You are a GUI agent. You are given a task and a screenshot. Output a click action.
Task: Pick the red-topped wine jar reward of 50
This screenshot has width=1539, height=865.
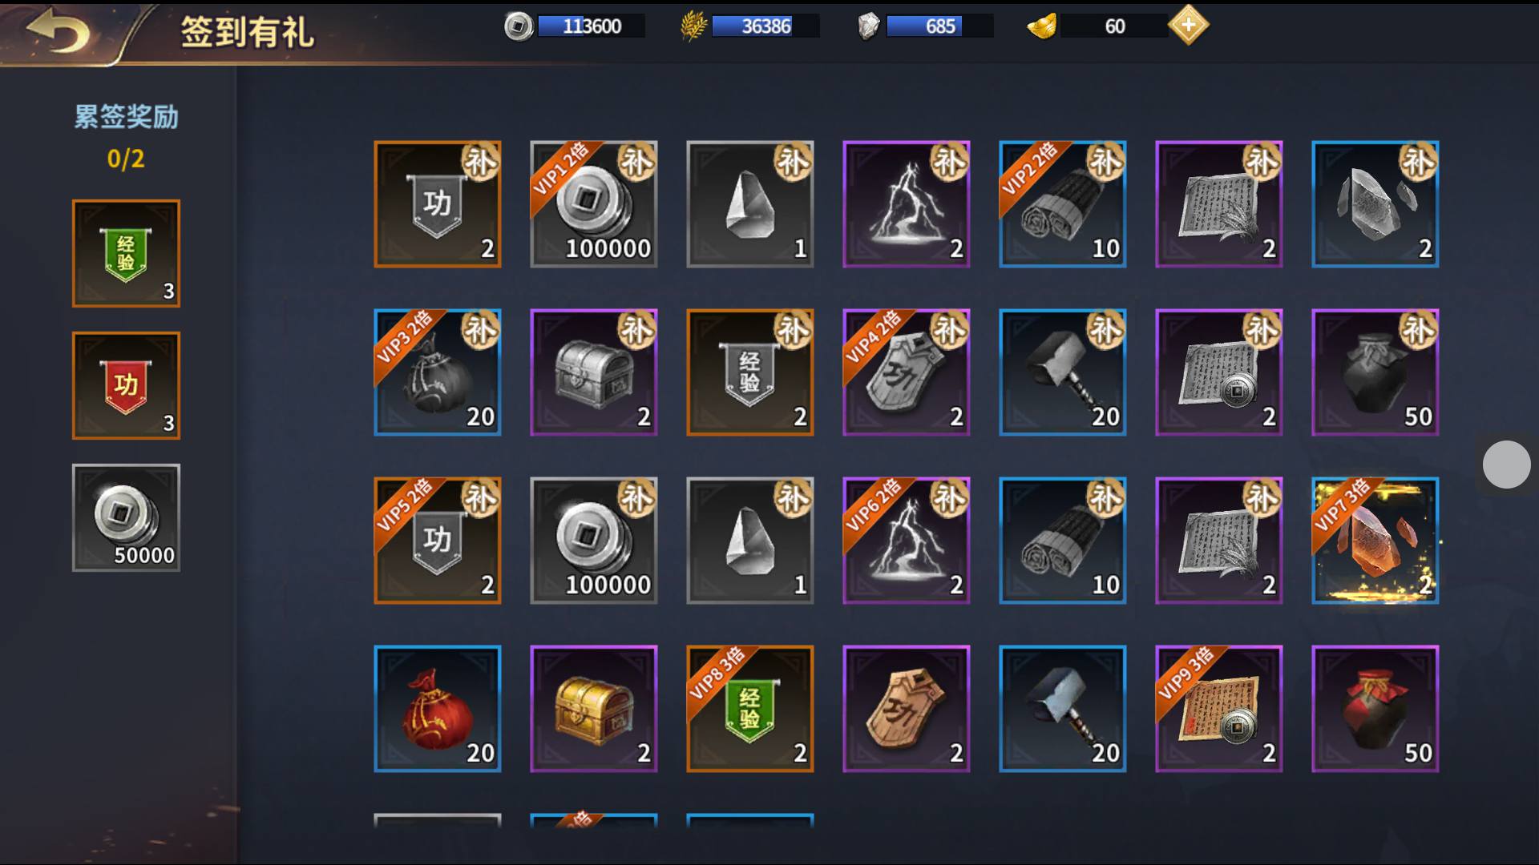(x=1375, y=709)
